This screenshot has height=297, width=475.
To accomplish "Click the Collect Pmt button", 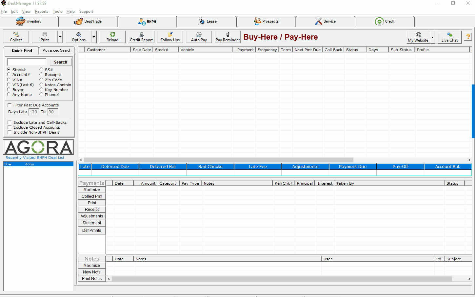I will [92, 196].
